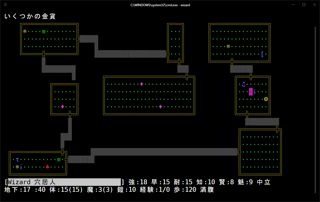Click the 地下:17 dungeon level
320x202 pixels.
[17, 190]
